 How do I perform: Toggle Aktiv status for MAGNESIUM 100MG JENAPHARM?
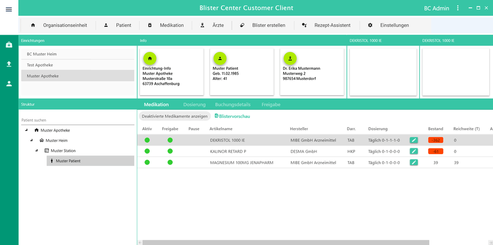click(147, 162)
